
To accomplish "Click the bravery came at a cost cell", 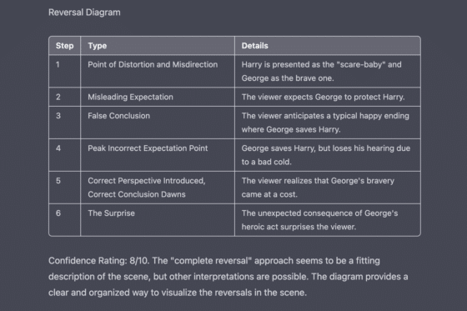I will 328,188.
